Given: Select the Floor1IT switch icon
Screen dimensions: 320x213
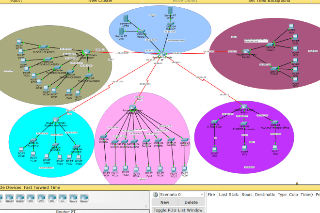Looking at the screenshot, I should pos(171,24).
